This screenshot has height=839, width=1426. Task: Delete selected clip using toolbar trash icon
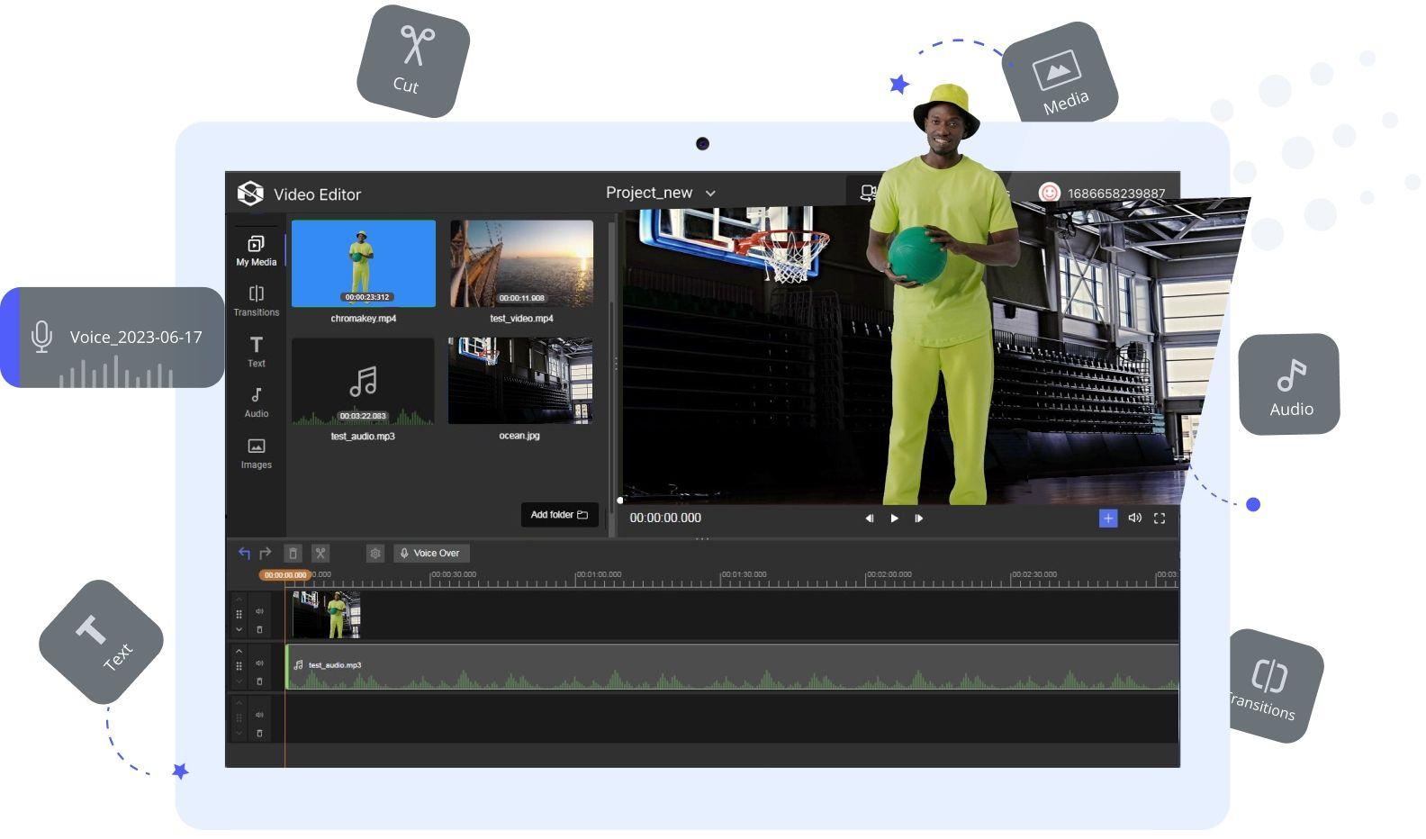[x=293, y=554]
